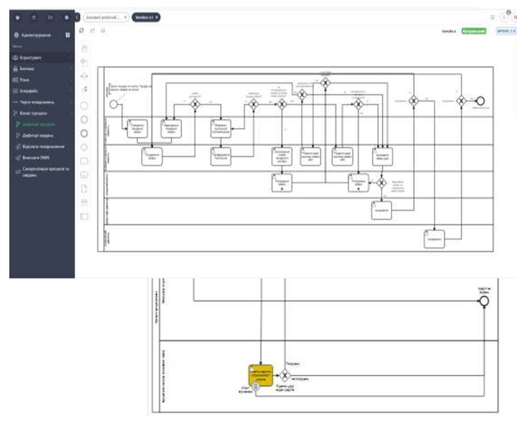Image resolution: width=529 pixels, height=428 pixels.
Task: Select the end event circle in the upper diagram
Action: [480, 101]
